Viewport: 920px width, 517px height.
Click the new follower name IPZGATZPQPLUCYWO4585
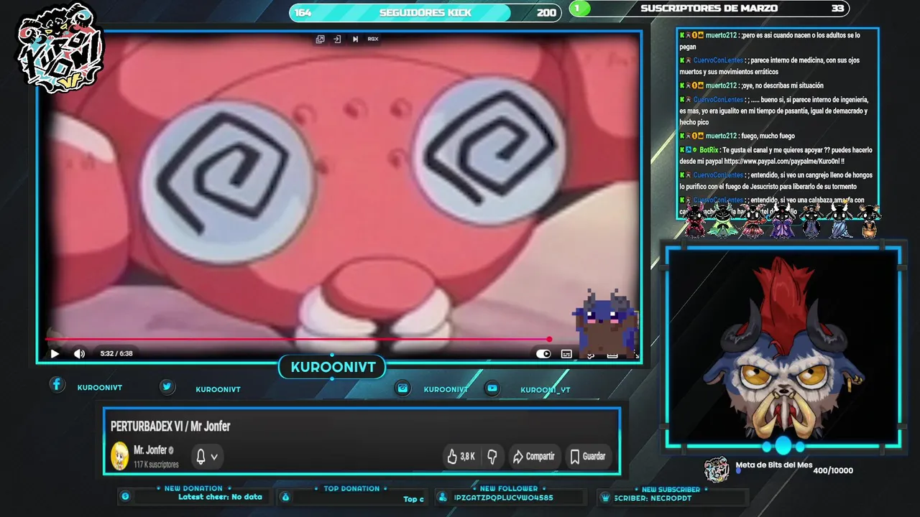(503, 497)
